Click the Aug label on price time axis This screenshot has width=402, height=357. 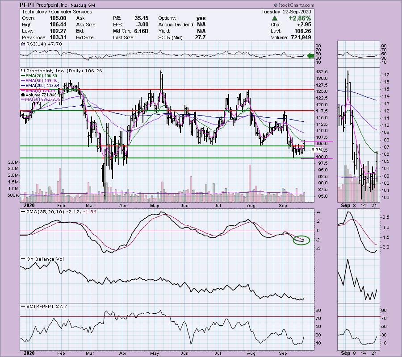tap(251, 205)
